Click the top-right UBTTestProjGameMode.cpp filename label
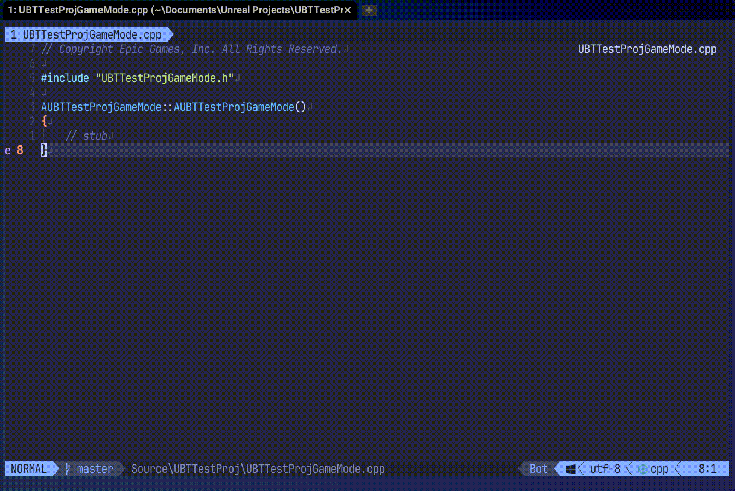Screen dimensions: 735x491 (x=647, y=49)
